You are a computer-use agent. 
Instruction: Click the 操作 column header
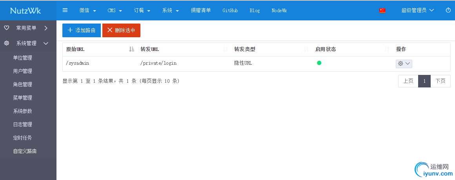click(401, 49)
